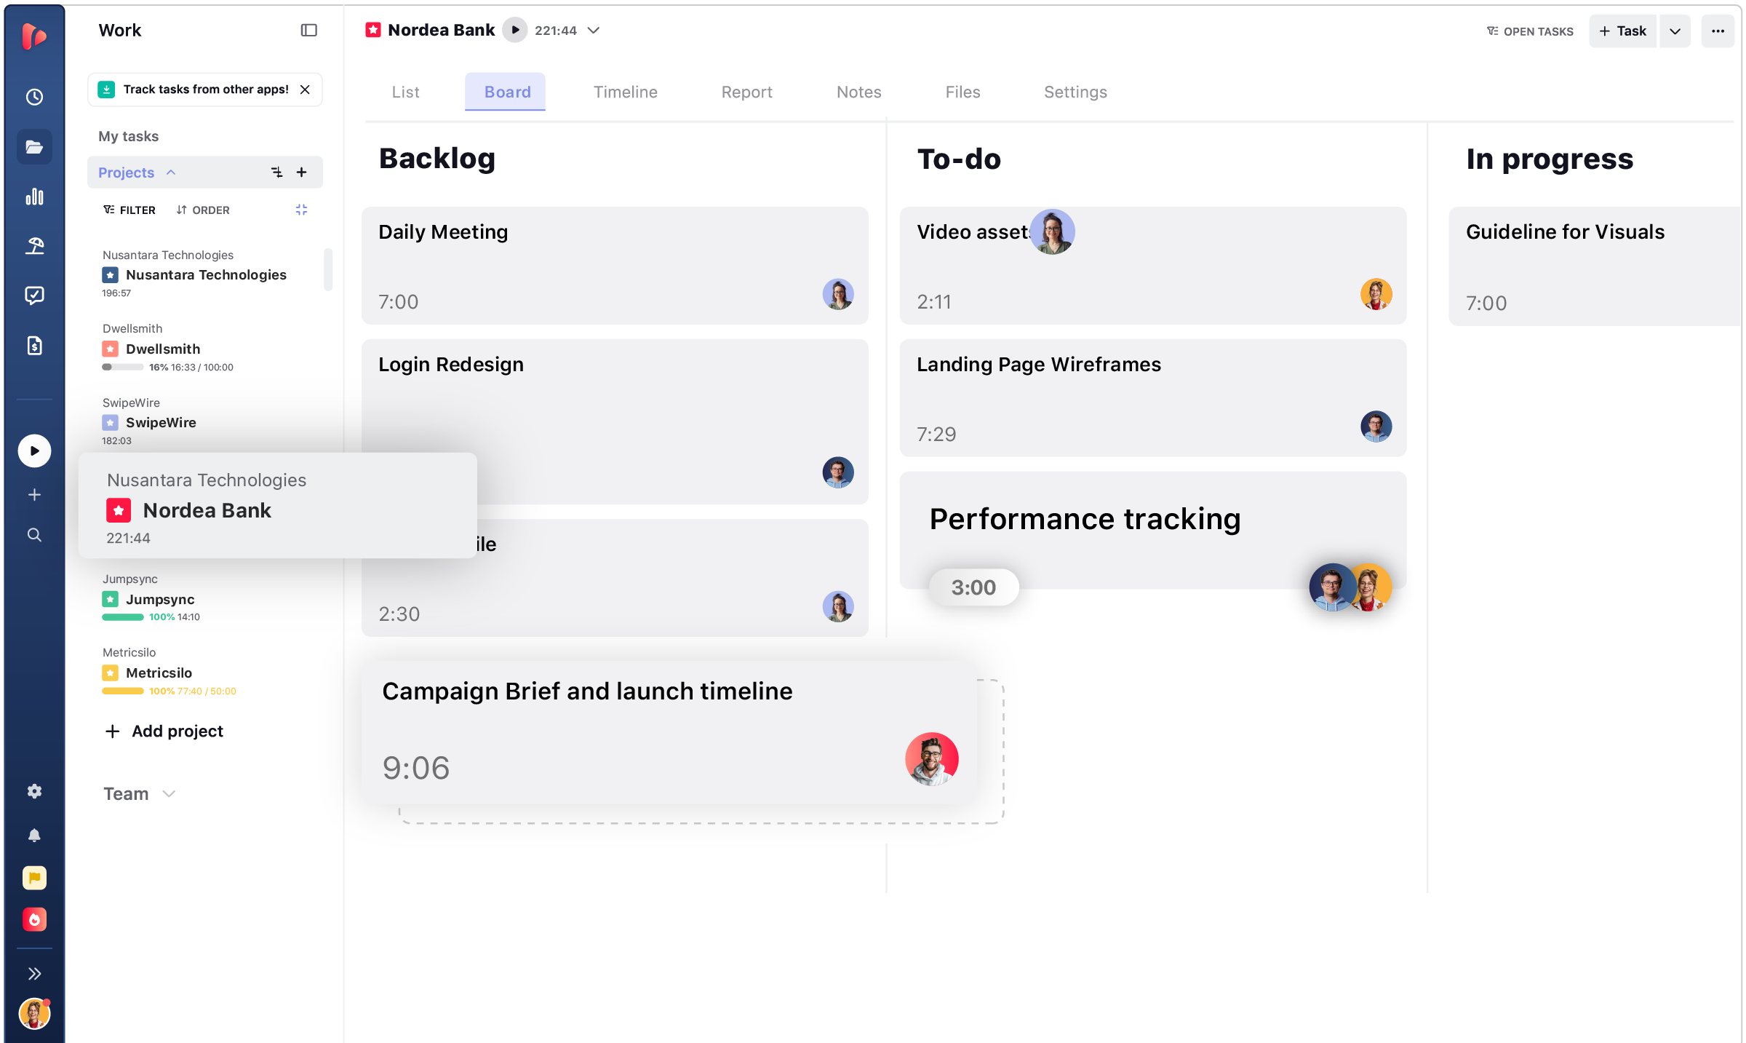Open the invoices document icon in sidebar
1746x1043 pixels.
(x=34, y=345)
